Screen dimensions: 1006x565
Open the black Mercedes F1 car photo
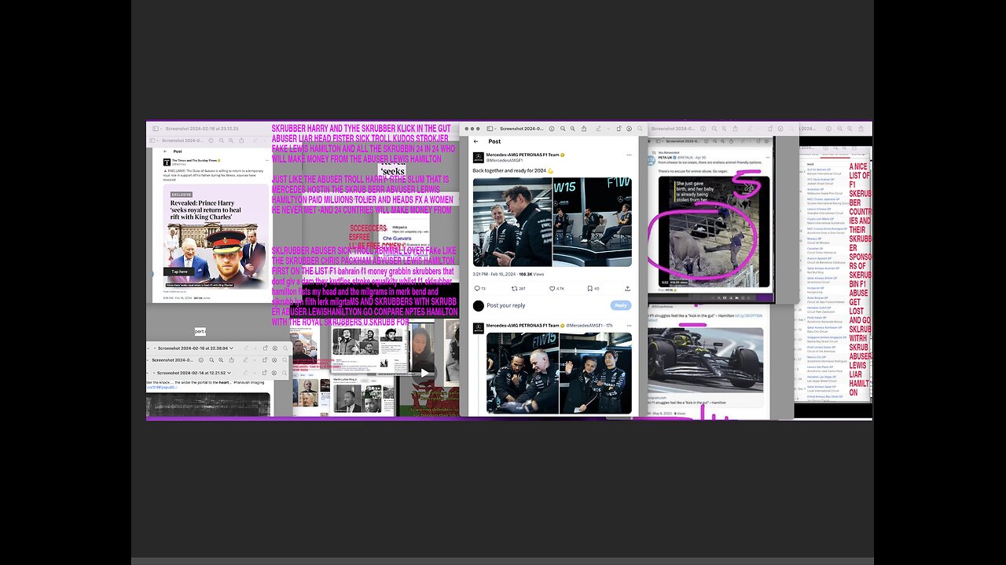[705, 361]
